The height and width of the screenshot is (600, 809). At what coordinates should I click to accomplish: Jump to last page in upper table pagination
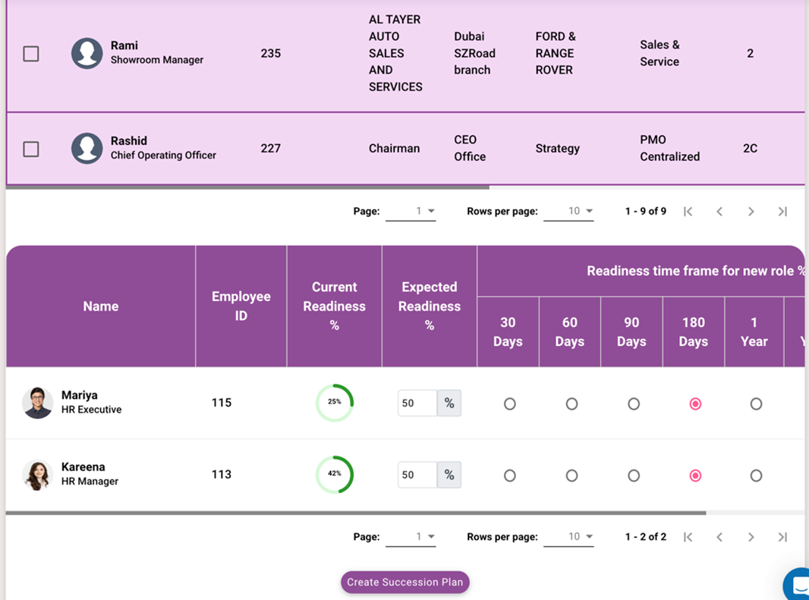(782, 212)
